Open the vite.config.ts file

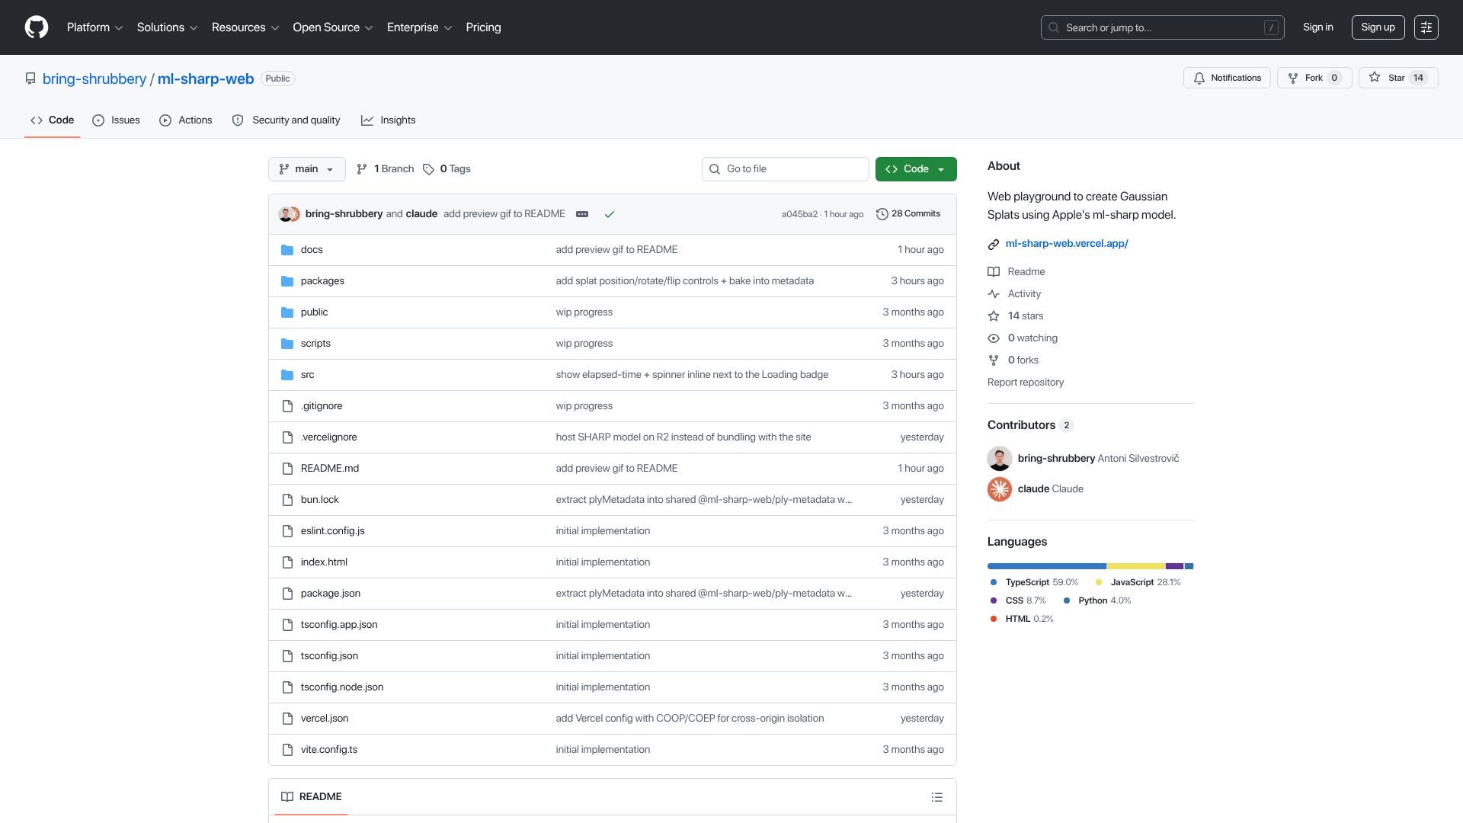328,750
